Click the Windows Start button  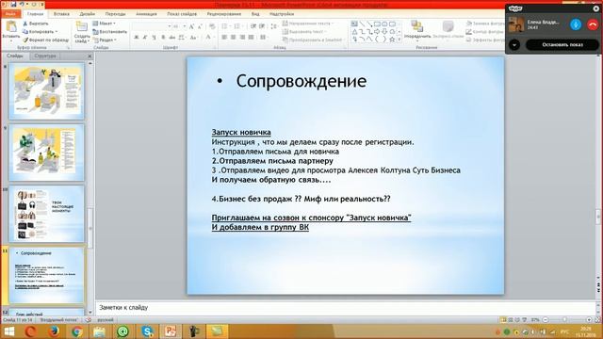(8, 331)
